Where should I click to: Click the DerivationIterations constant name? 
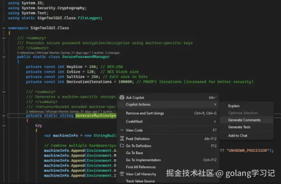pyautogui.click(x=89, y=82)
